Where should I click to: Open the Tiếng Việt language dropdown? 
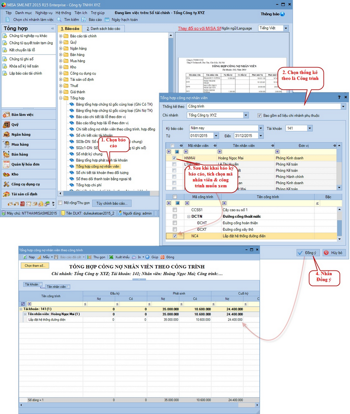click(286, 28)
